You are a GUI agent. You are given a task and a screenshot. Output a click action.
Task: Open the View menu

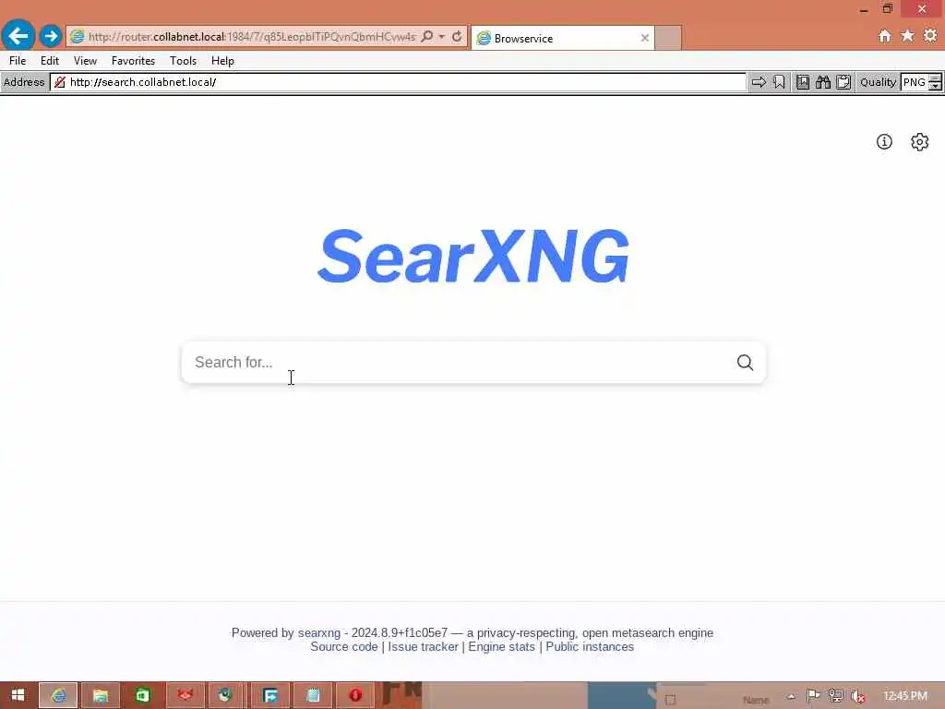[85, 61]
